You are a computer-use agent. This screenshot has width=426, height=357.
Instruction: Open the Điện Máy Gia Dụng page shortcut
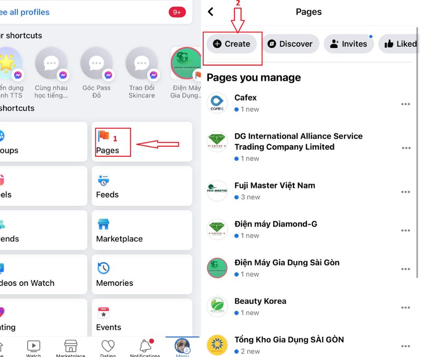(x=186, y=73)
